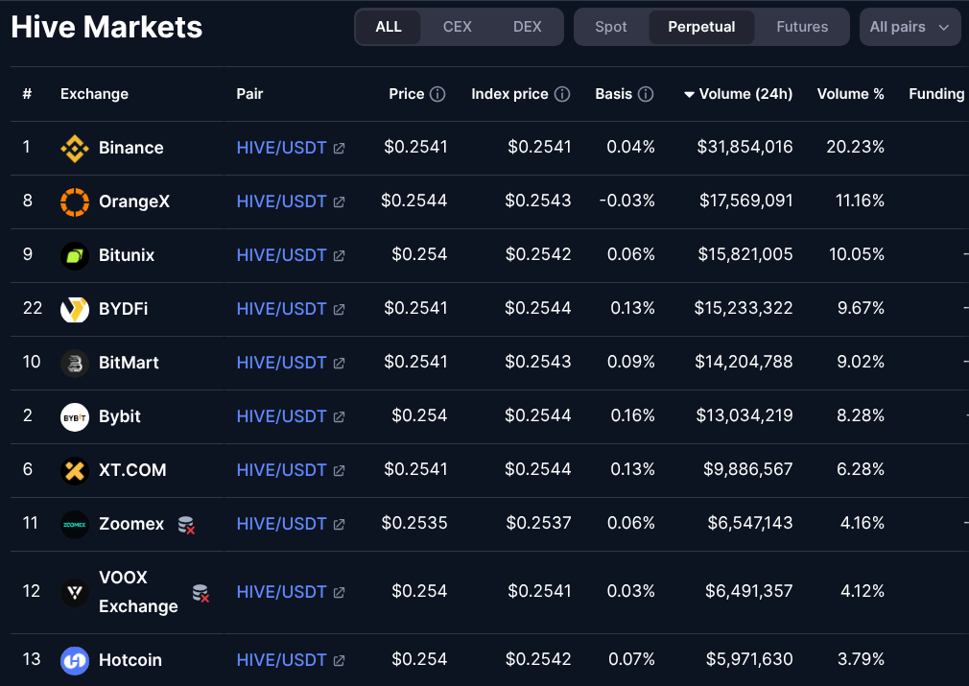Sort by the Volume % column header
The image size is (969, 686).
point(850,94)
